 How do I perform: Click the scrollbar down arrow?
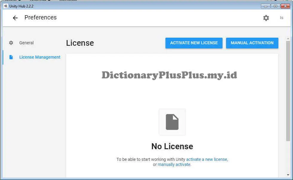(x=288, y=175)
